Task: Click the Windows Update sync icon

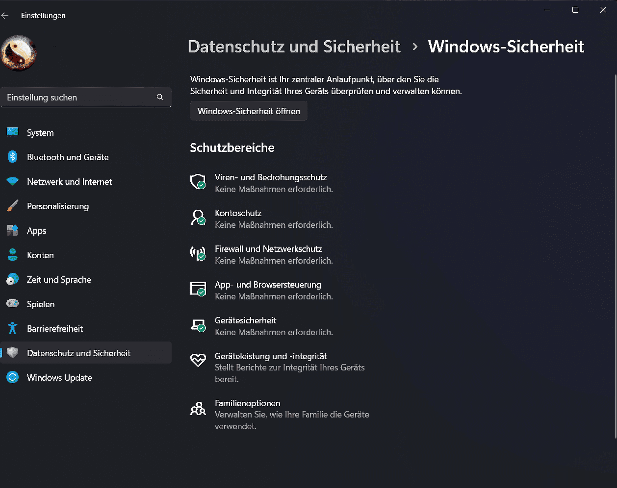Action: 12,377
